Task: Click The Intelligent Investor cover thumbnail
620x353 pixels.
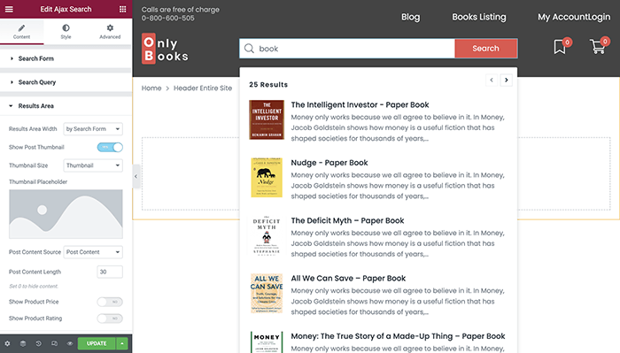Action: 267,119
